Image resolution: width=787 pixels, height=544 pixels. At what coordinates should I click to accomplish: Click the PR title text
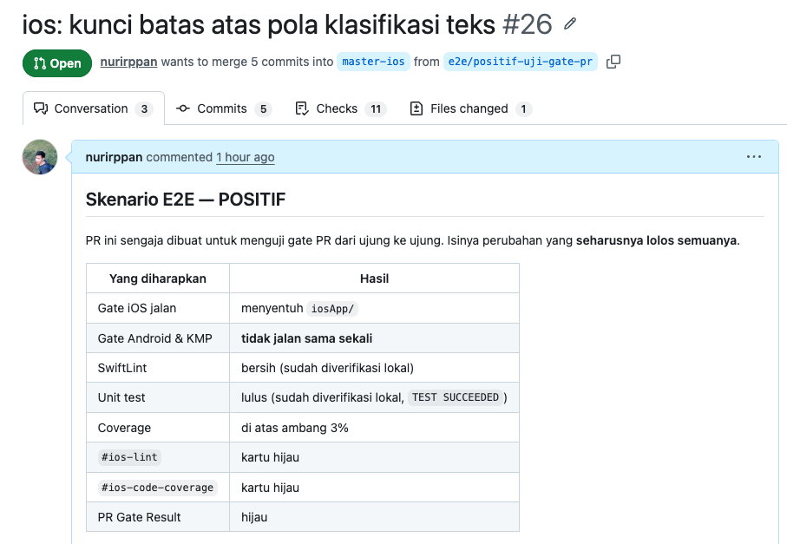259,24
